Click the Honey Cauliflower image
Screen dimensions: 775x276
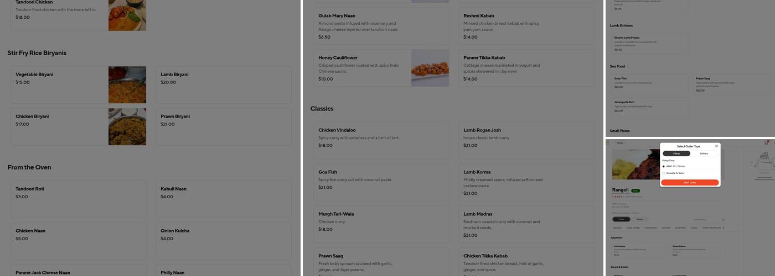pyautogui.click(x=430, y=68)
